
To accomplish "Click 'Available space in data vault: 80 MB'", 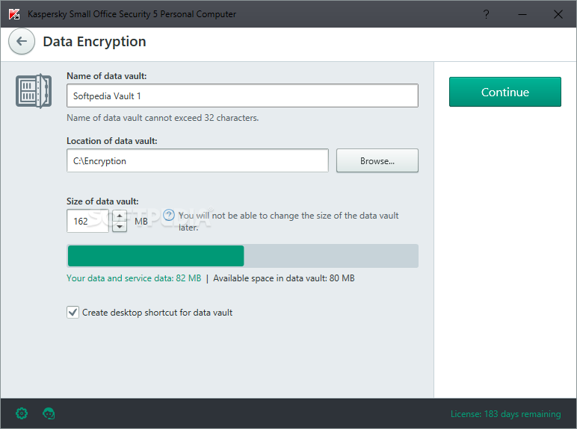I will click(x=284, y=278).
